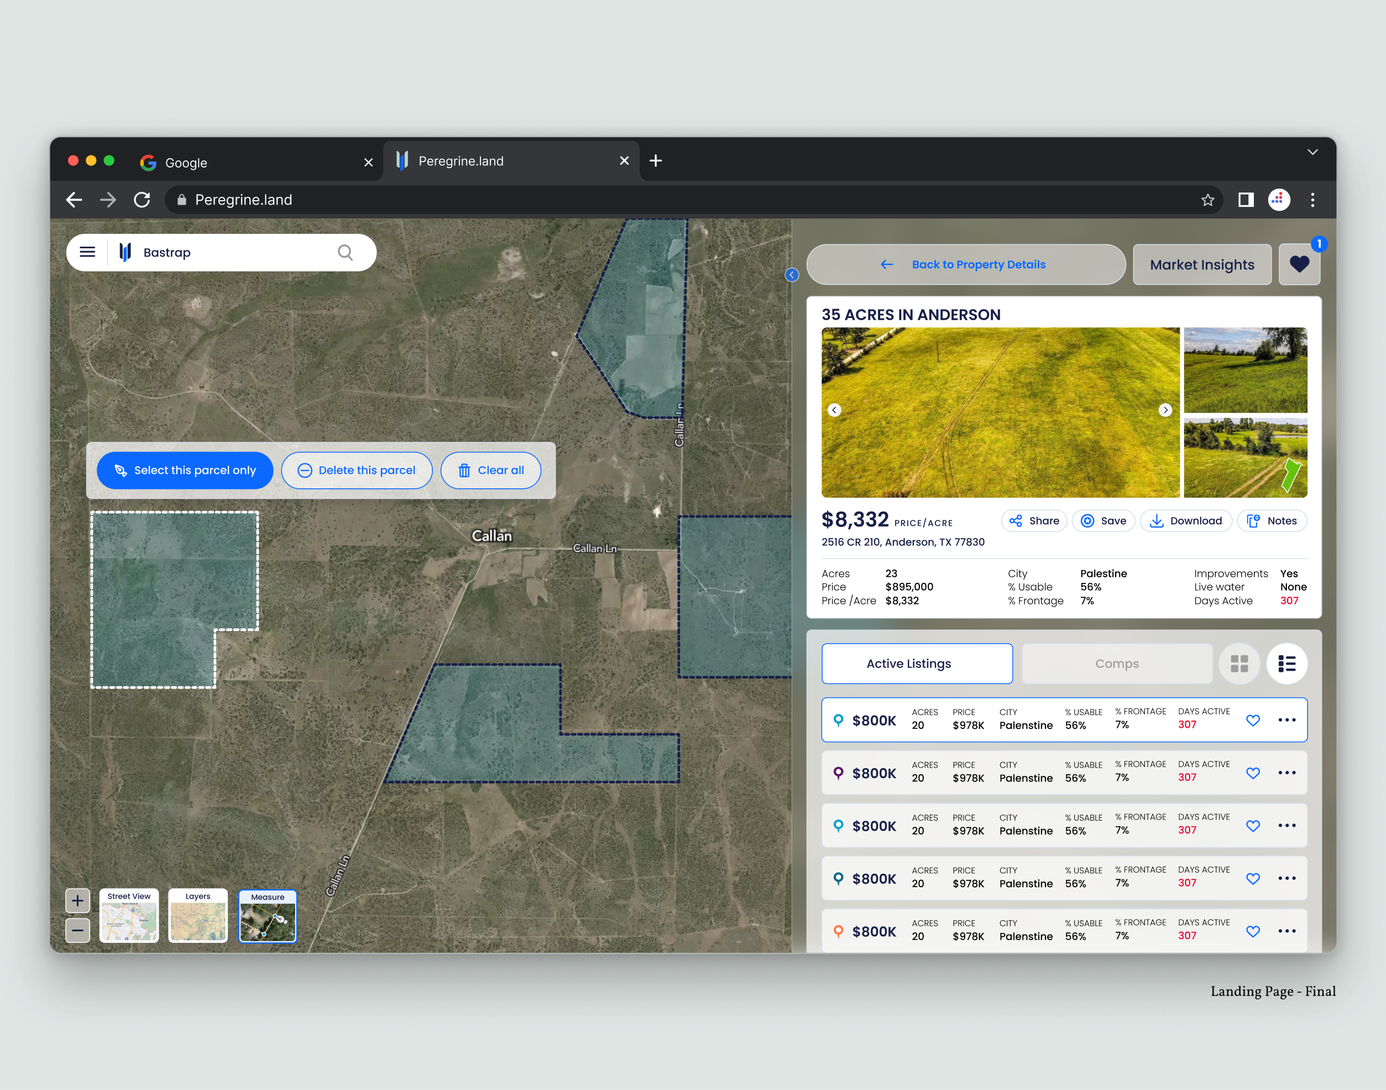Unfavorite the second Palestine listing
Viewport: 1386px width, 1090px height.
[x=1253, y=773]
